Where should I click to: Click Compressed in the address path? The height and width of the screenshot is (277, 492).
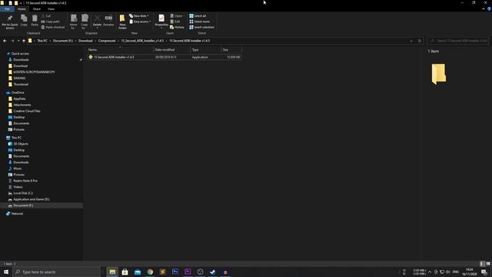(107, 41)
